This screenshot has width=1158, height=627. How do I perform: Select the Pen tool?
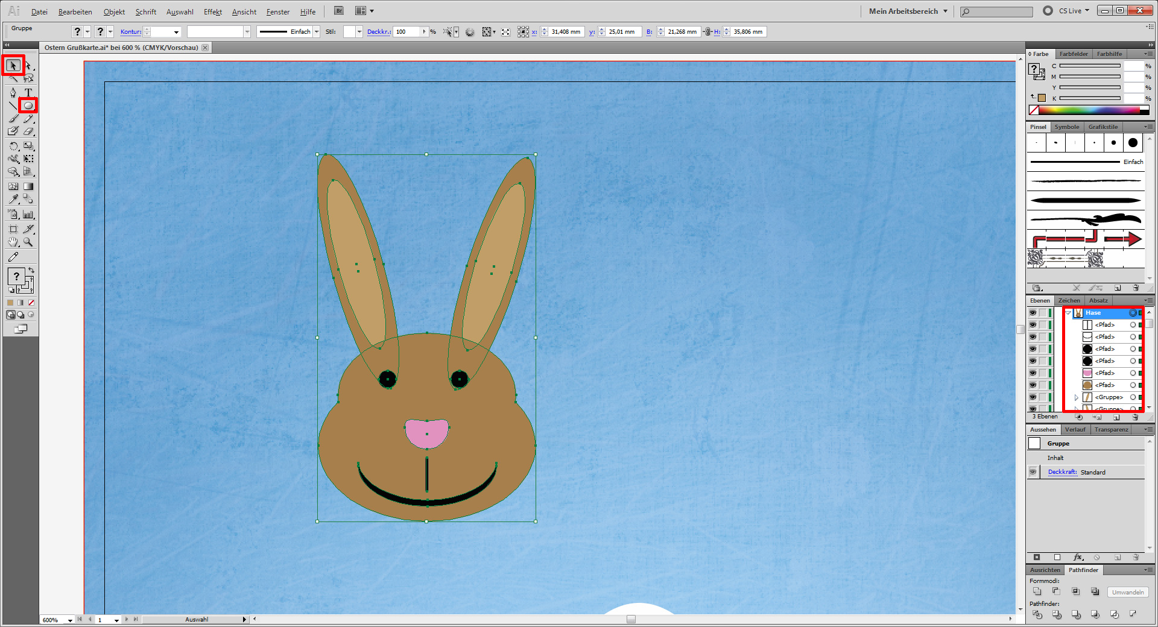point(13,92)
